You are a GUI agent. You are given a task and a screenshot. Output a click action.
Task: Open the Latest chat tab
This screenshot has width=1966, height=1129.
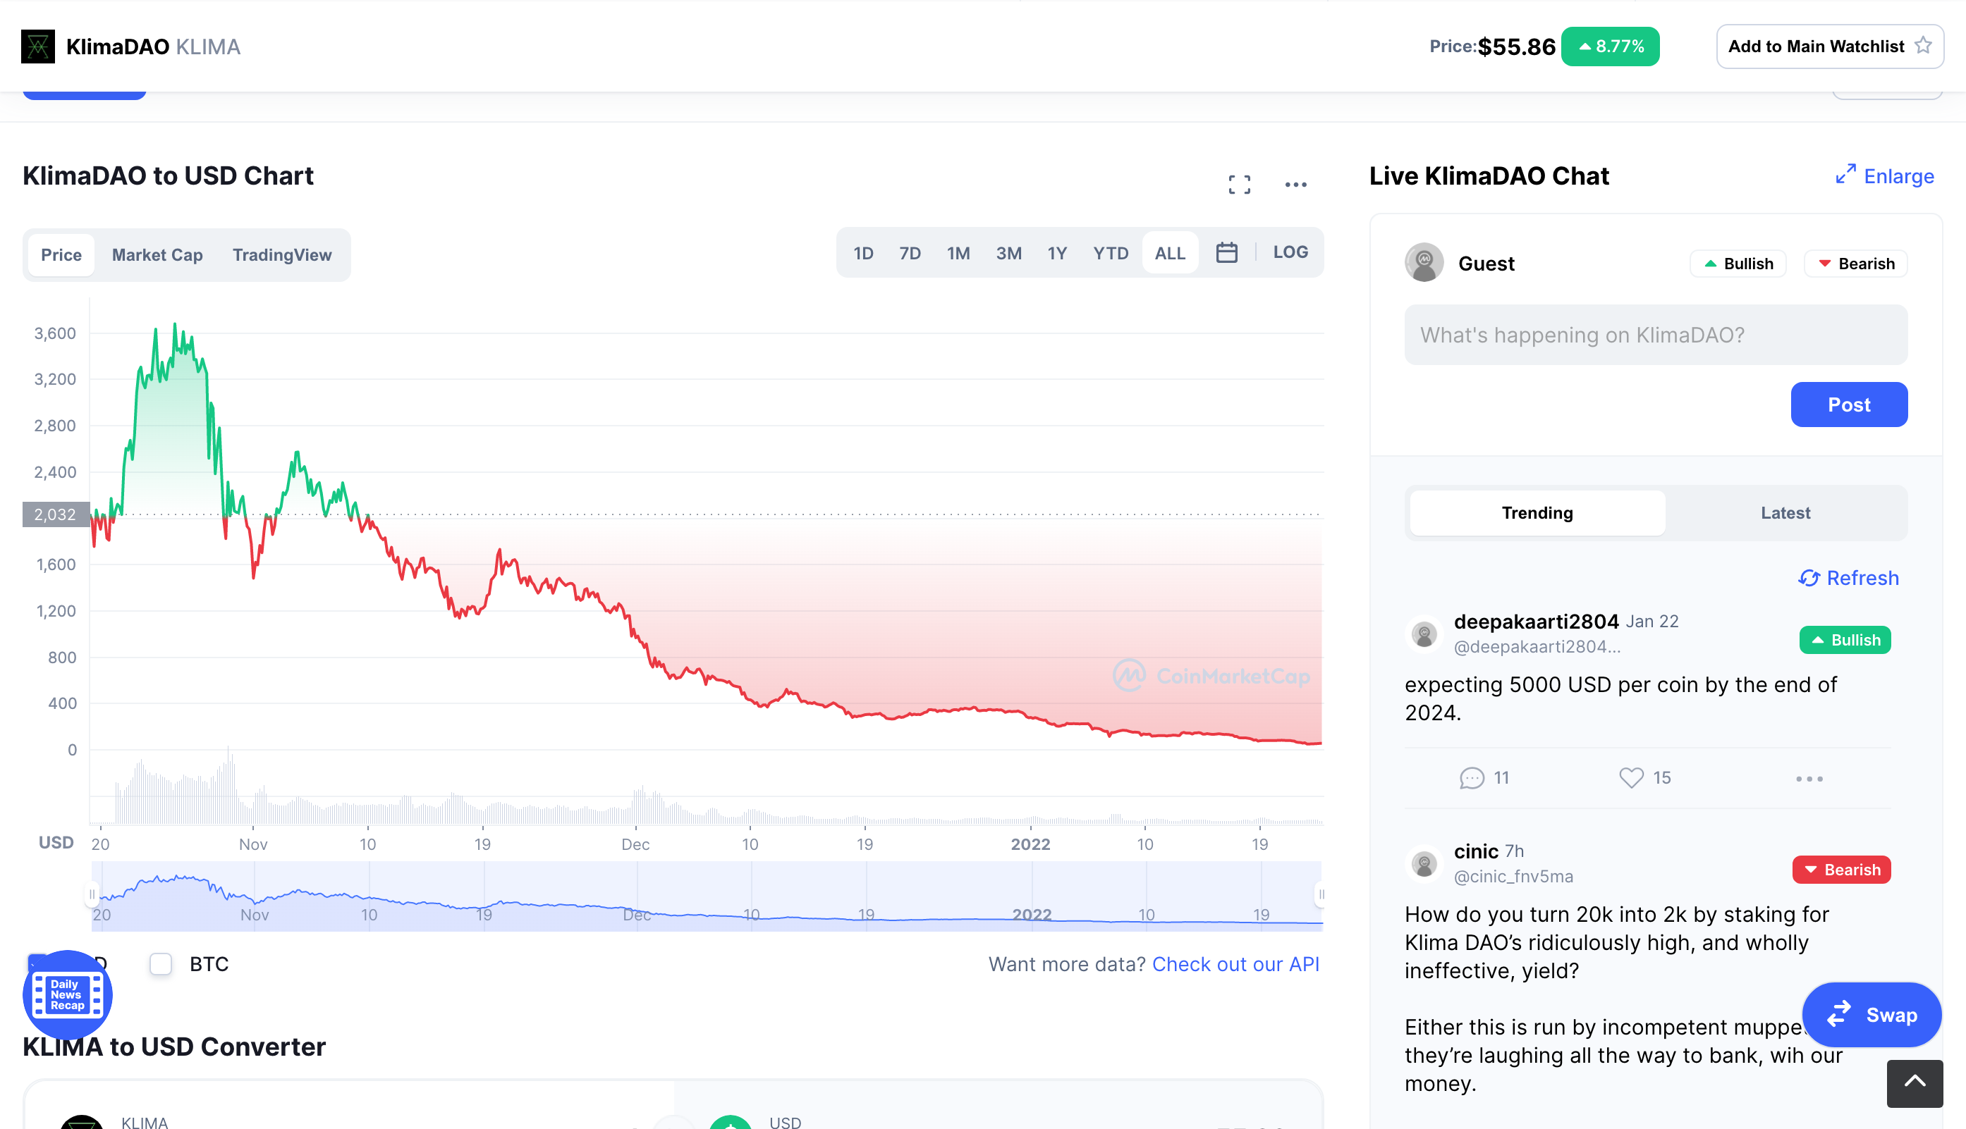[1785, 512]
